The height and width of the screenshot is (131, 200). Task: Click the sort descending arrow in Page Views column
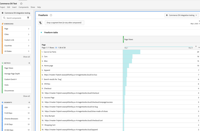pyautogui.click(x=196, y=46)
